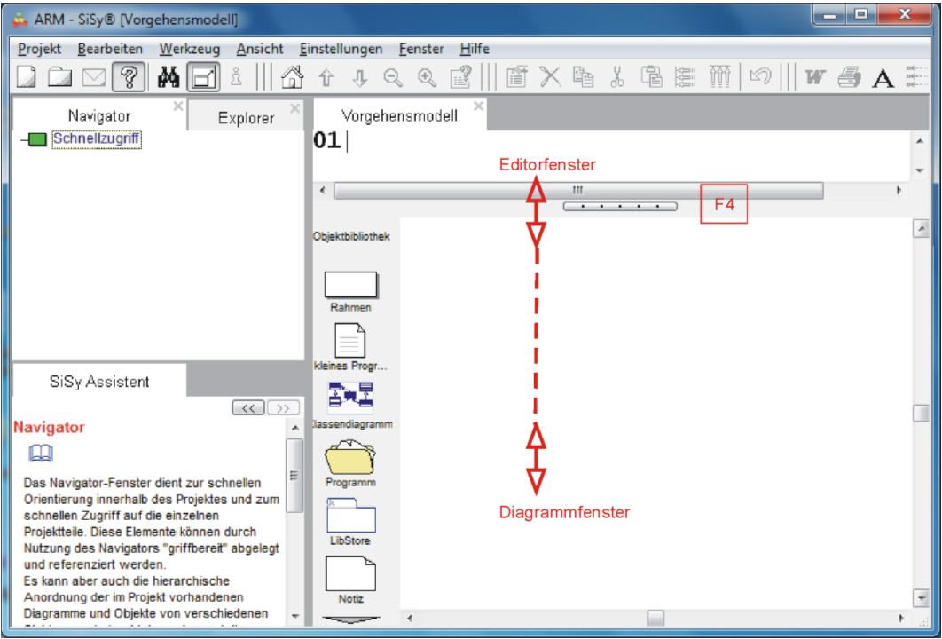
Task: Select the LibStore object in Objektbibliothek
Action: [353, 515]
